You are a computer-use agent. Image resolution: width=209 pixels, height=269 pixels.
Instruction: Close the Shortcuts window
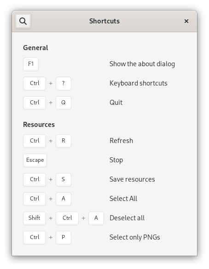tap(186, 21)
